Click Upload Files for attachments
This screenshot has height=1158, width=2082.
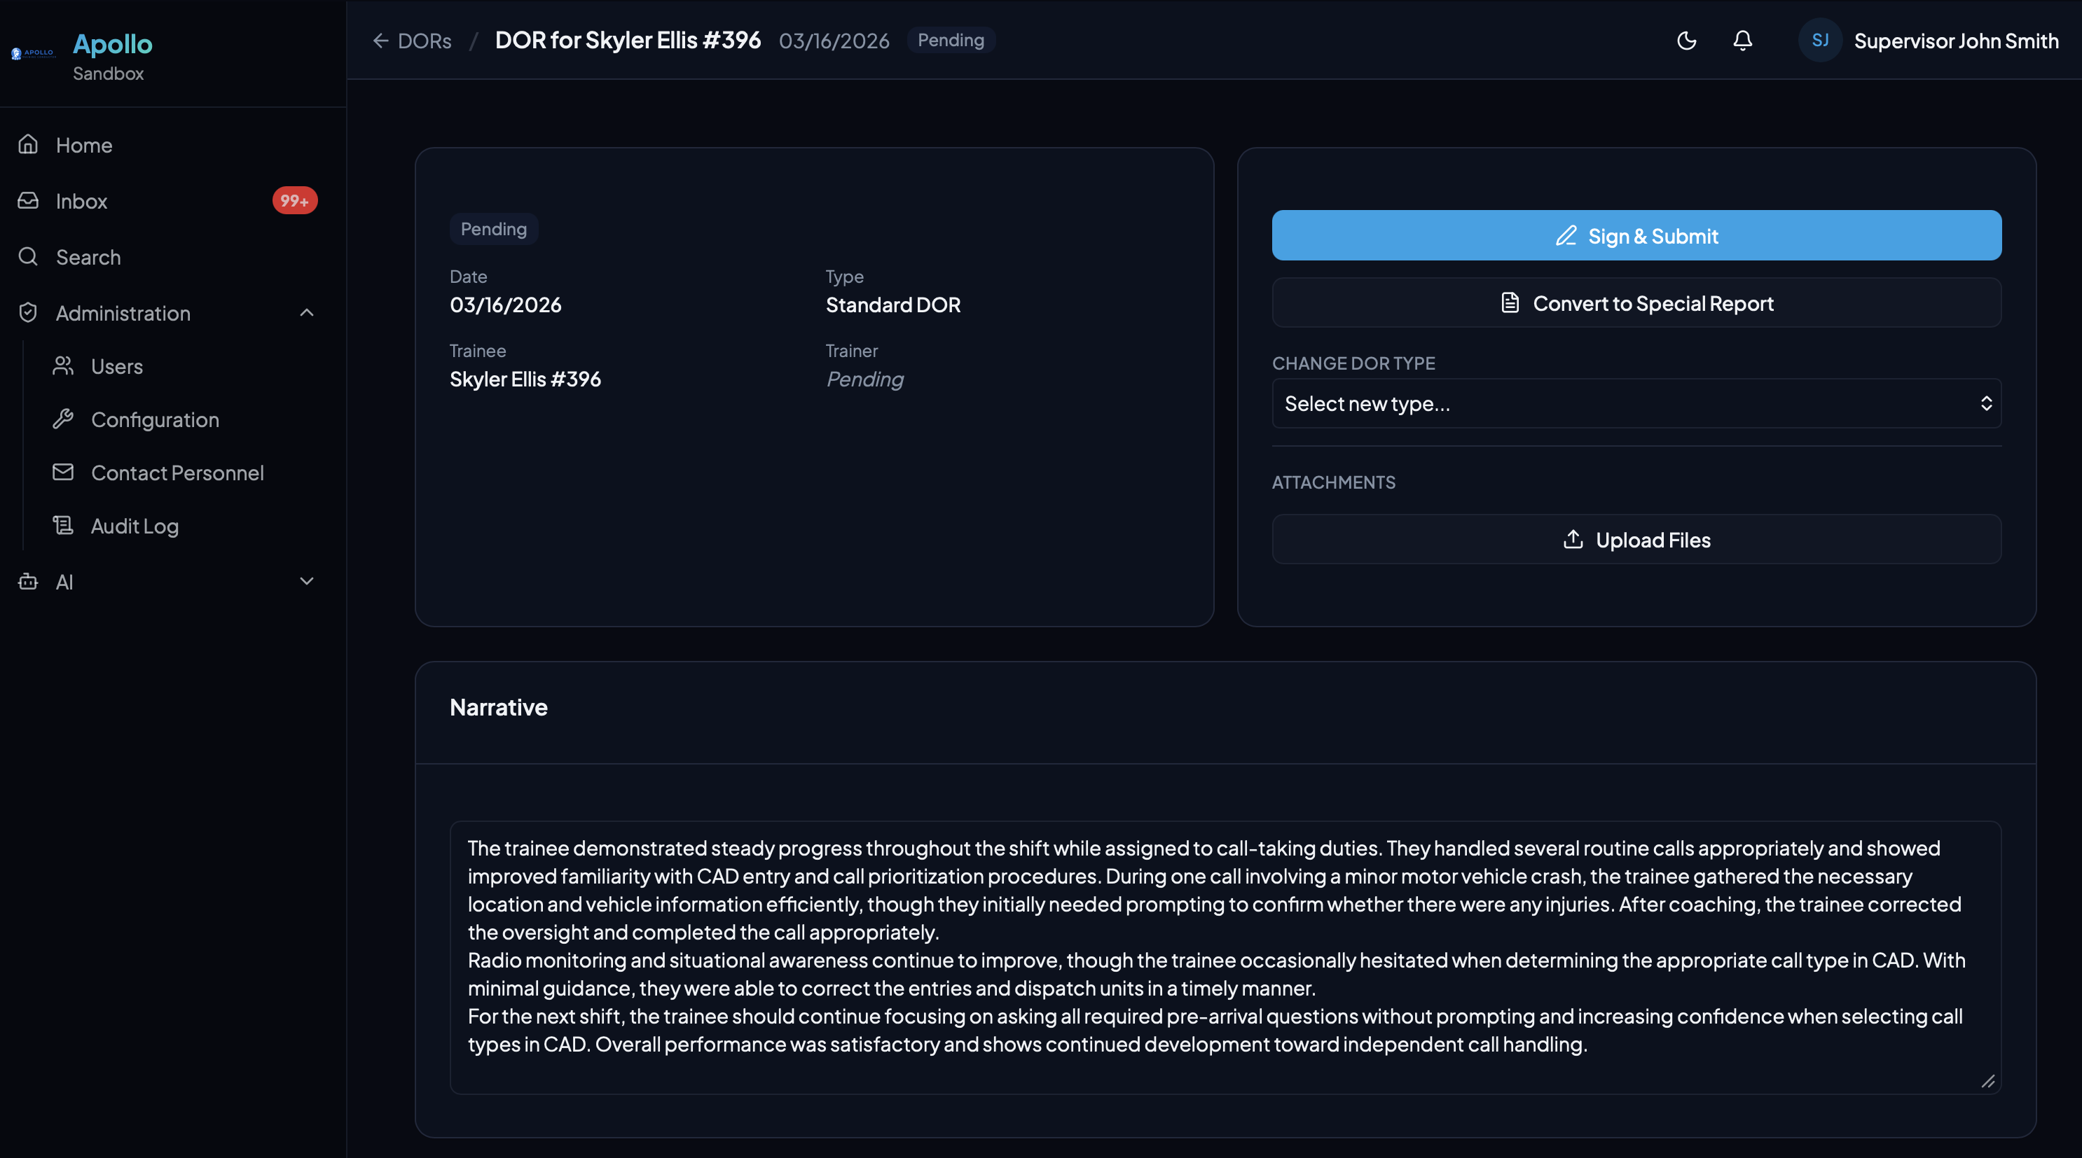(1635, 539)
